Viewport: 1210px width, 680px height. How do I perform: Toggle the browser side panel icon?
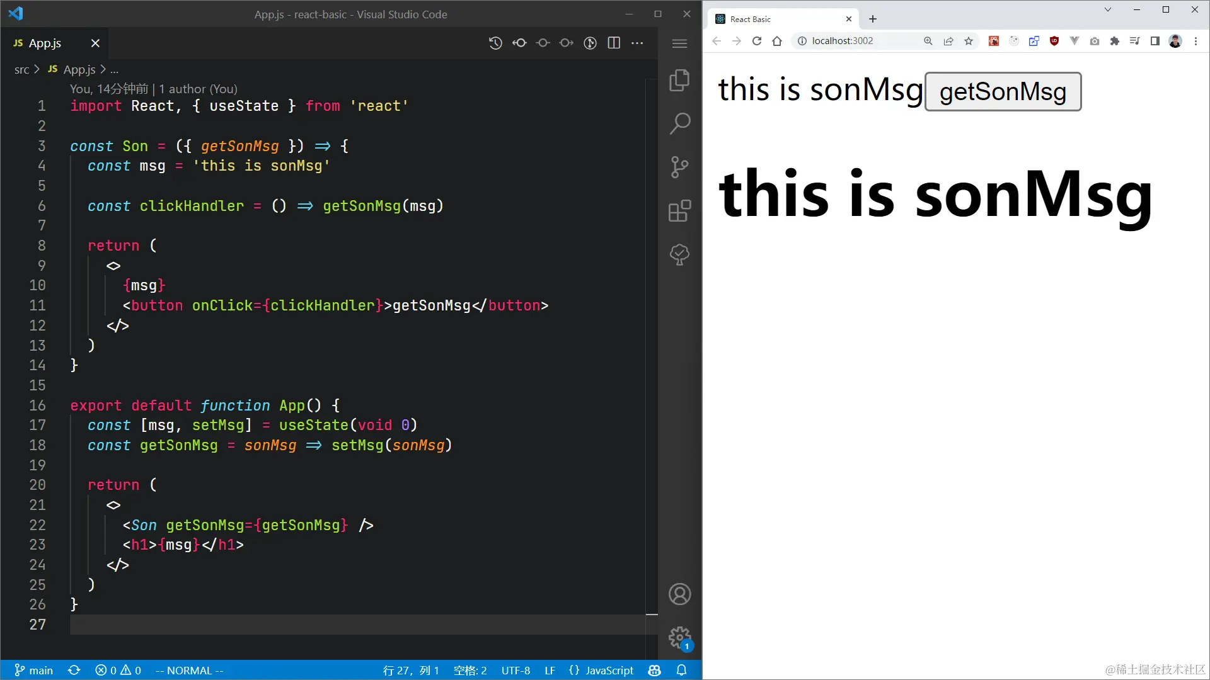1155,41
